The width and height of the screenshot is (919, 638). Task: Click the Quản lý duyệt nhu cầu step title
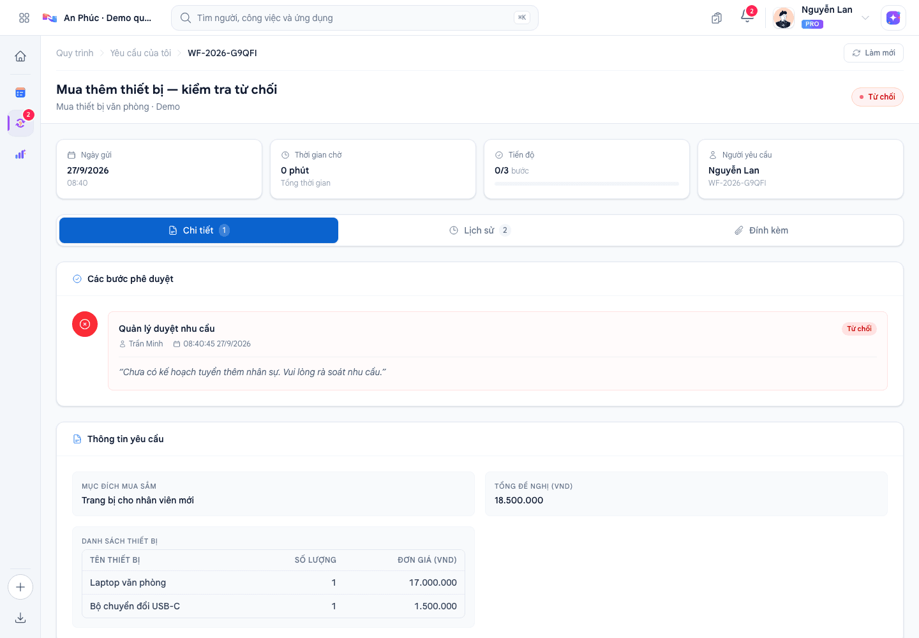(167, 329)
